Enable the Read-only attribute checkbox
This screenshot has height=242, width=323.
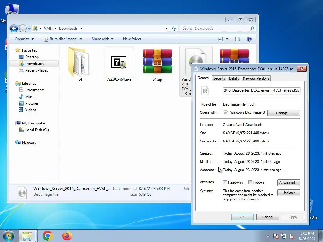click(225, 182)
